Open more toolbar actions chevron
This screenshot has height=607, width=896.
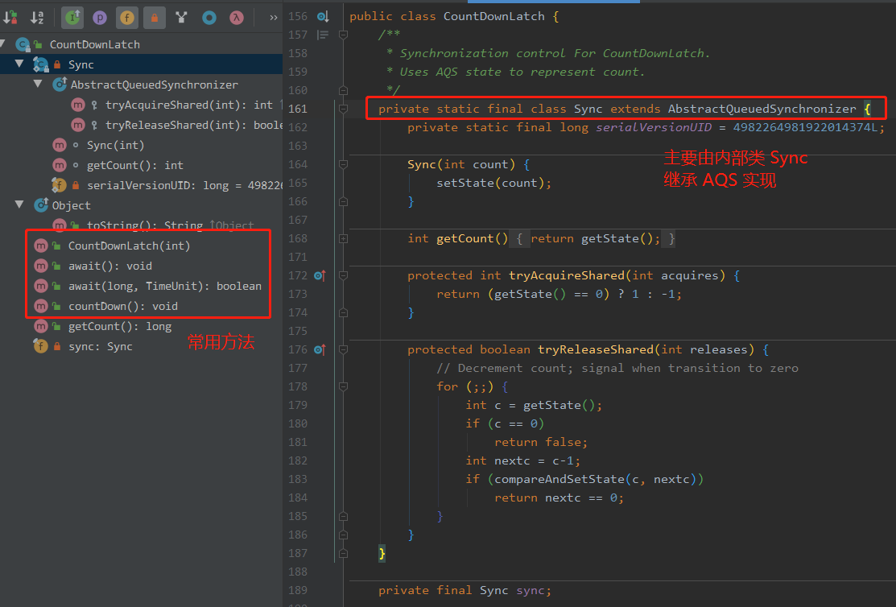tap(273, 17)
